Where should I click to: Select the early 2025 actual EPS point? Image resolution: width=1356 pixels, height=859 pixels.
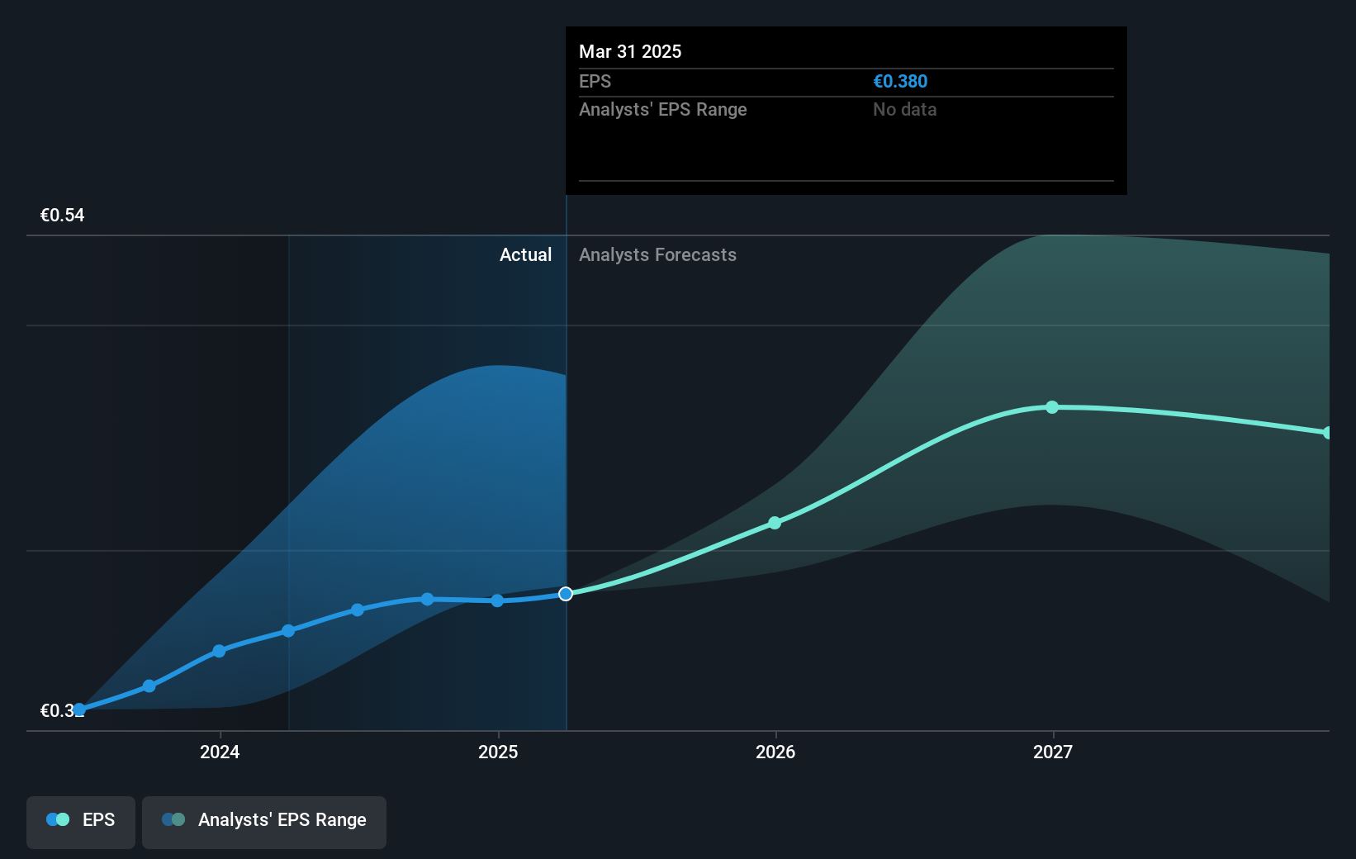(x=497, y=600)
